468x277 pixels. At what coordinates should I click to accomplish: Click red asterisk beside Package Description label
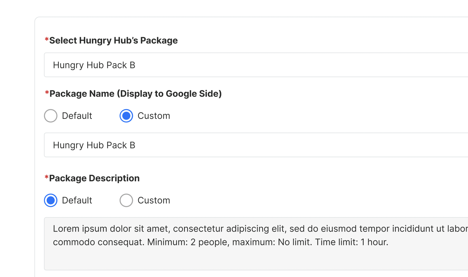pos(47,177)
